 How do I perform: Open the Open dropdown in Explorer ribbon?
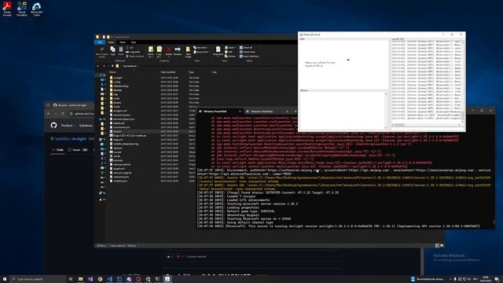pyautogui.click(x=230, y=47)
